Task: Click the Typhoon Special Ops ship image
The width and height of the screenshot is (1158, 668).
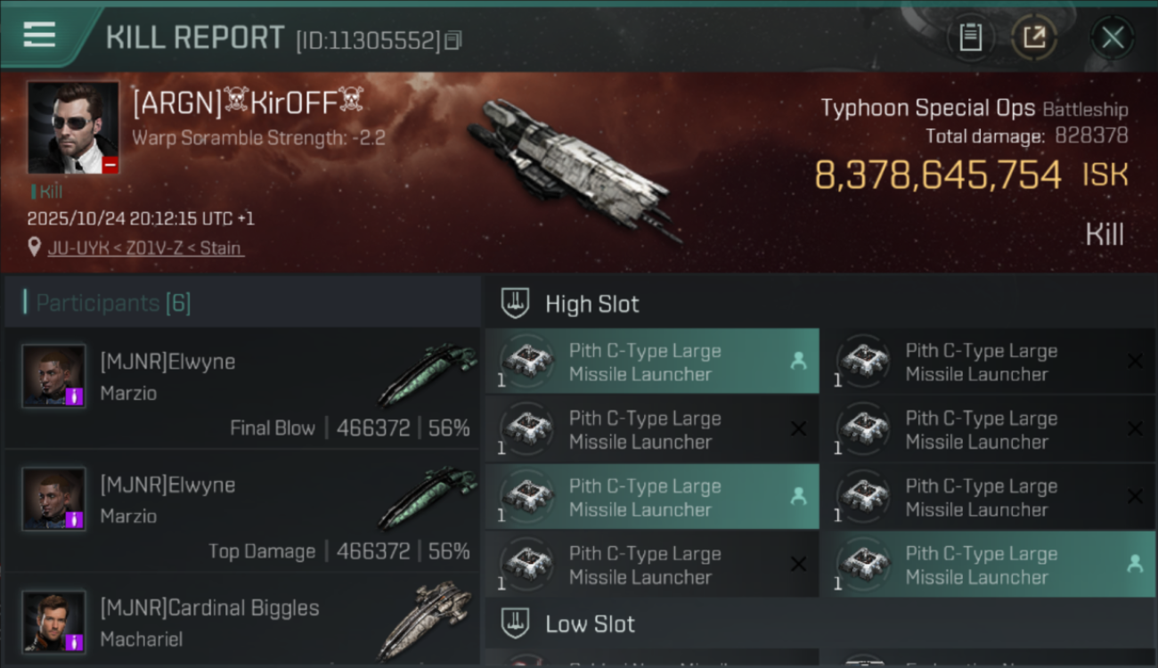Action: [572, 165]
